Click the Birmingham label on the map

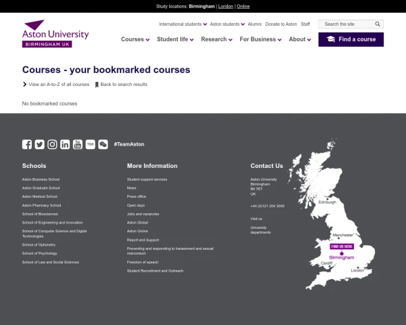click(342, 257)
